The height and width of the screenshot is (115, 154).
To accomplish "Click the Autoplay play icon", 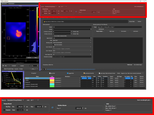I will click(19, 66).
